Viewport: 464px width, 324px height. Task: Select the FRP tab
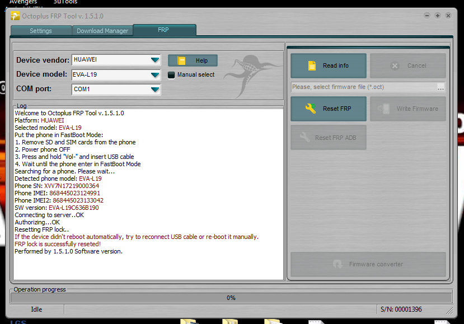coord(165,30)
